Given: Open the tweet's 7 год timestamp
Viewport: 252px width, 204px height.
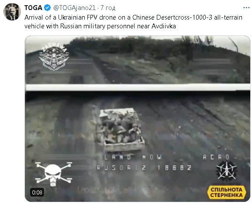Looking at the screenshot, I should [108, 8].
